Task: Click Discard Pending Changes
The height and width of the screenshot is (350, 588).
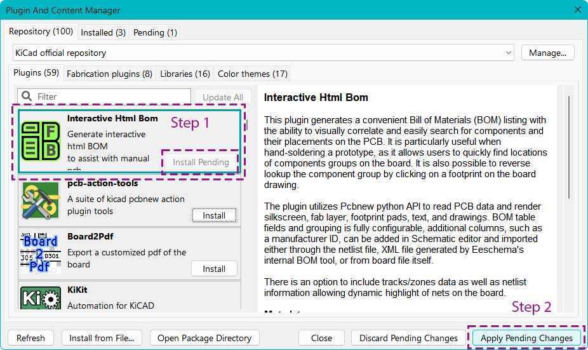Action: (408, 338)
